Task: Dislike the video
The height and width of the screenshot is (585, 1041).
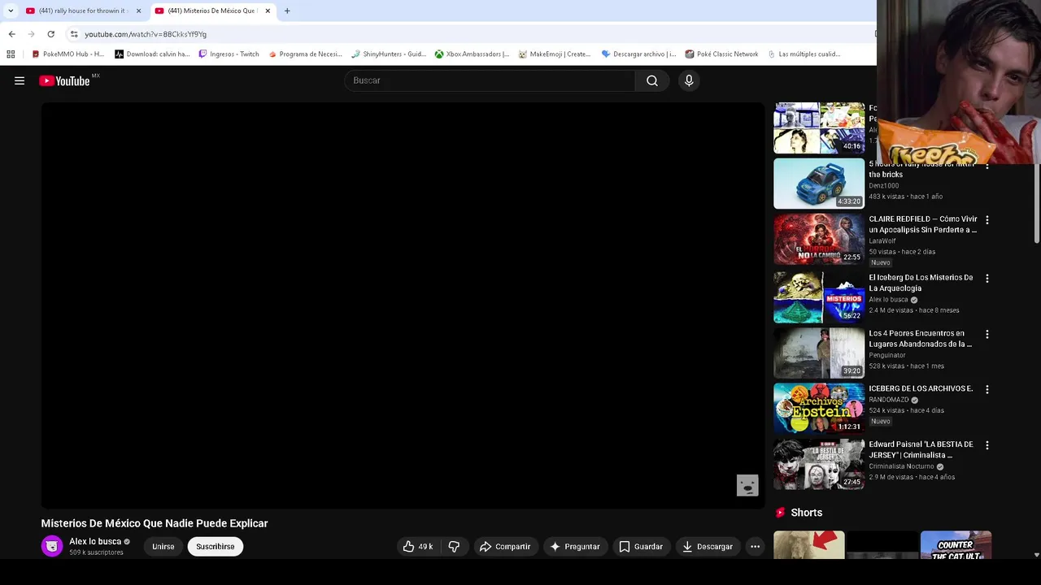Action: pos(454,547)
